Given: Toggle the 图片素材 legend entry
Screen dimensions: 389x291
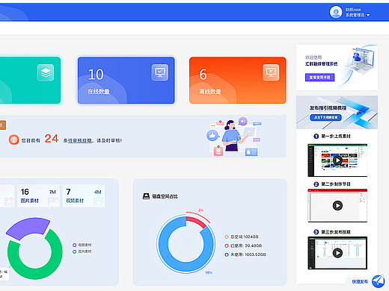Looking at the screenshot, I should point(82,251).
